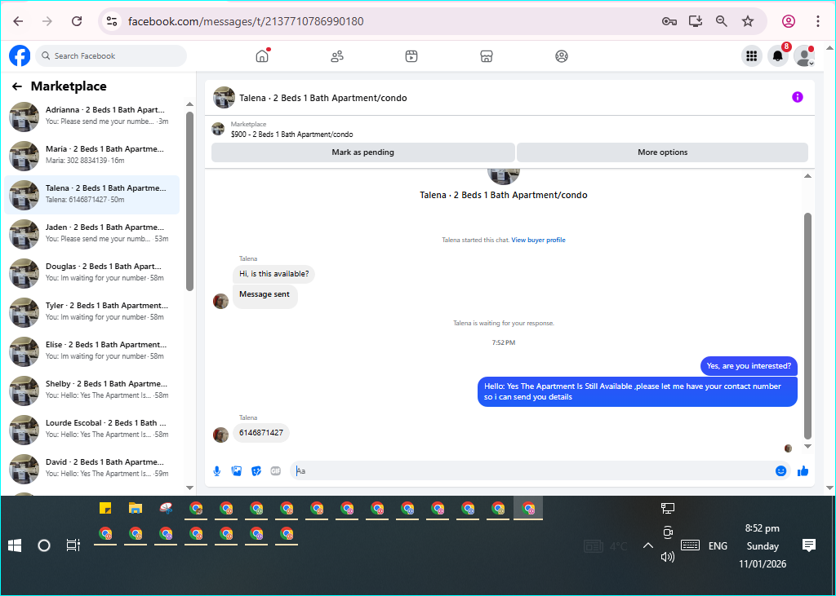
Task: Open the account profile picture menu
Action: pyautogui.click(x=803, y=56)
